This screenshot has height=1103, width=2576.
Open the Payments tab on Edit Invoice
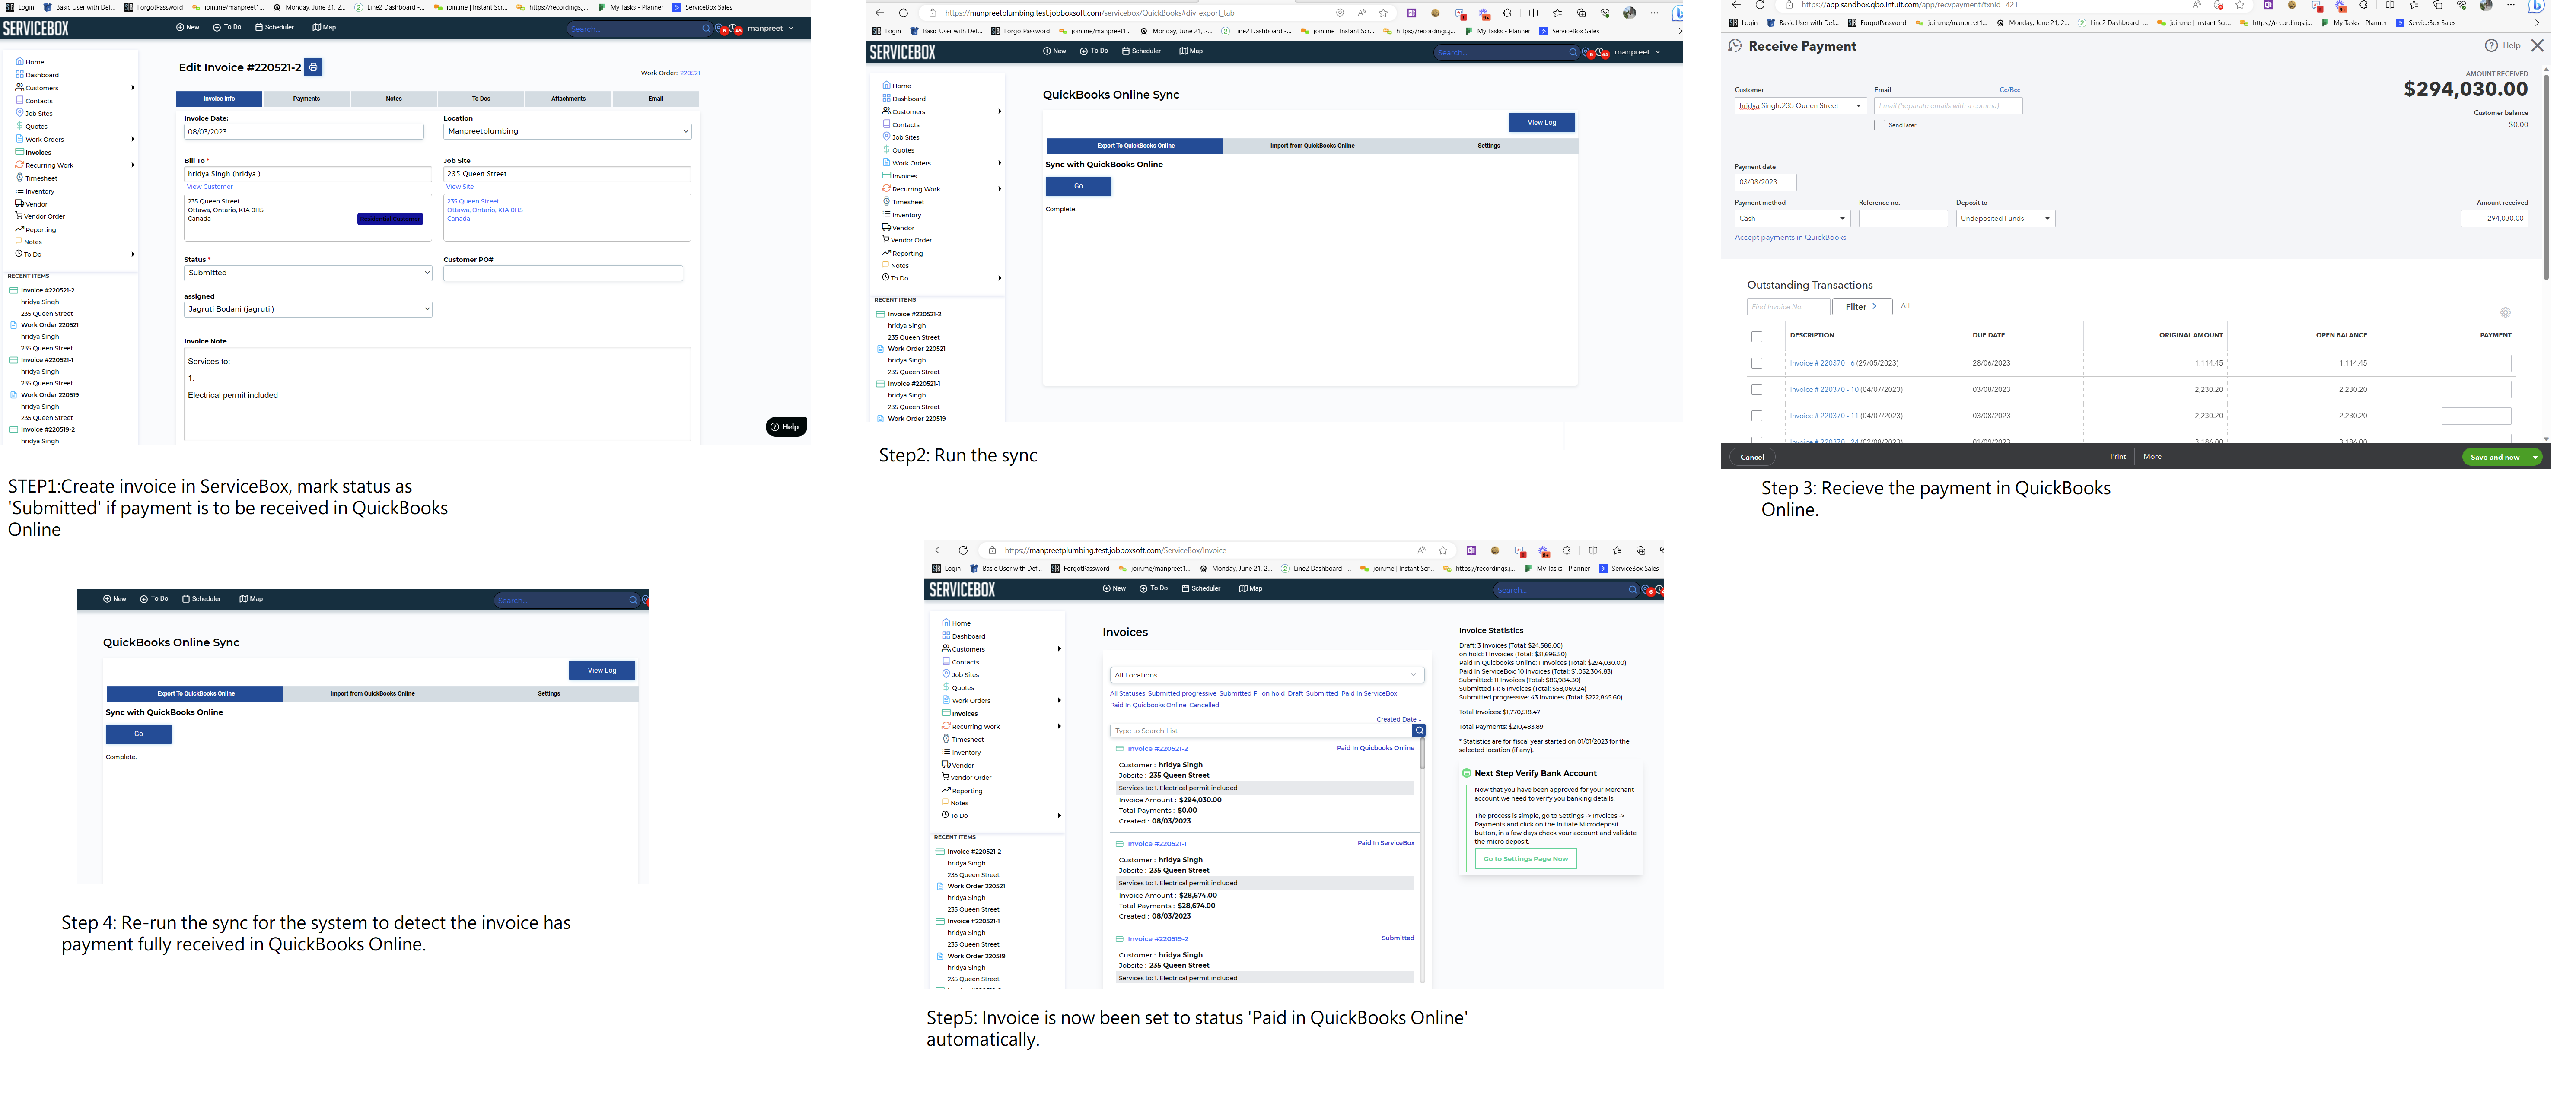[x=306, y=99]
